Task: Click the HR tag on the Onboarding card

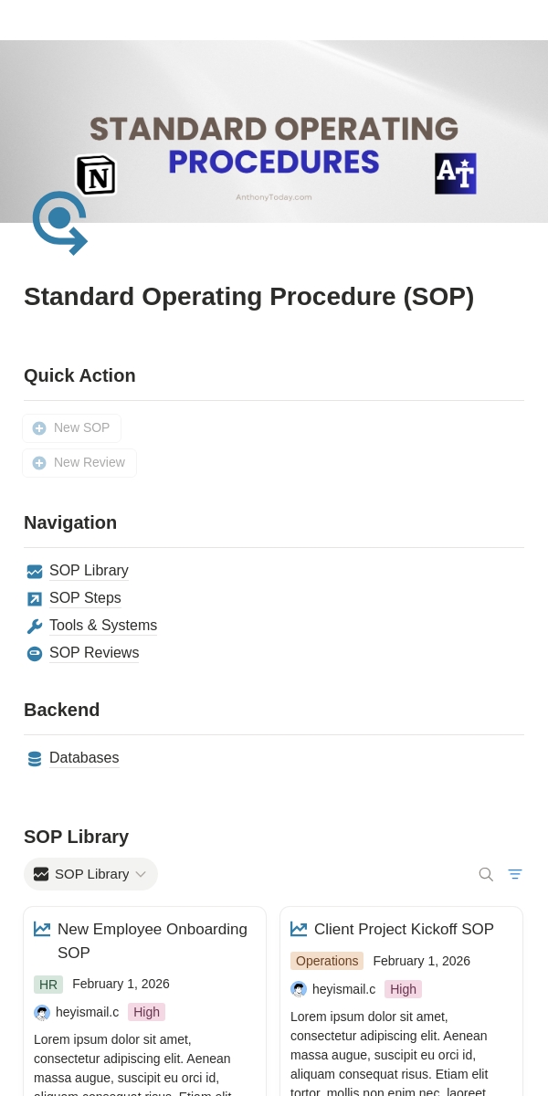Action: click(48, 985)
